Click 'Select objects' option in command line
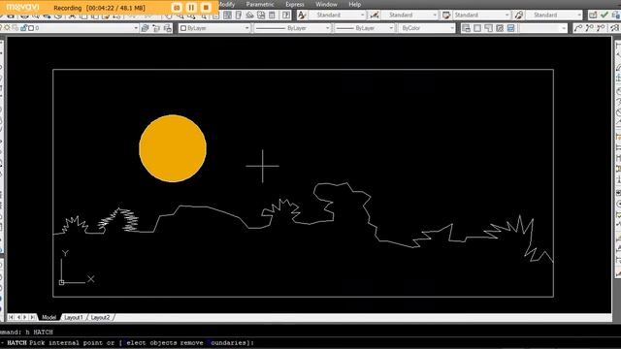 [149, 343]
